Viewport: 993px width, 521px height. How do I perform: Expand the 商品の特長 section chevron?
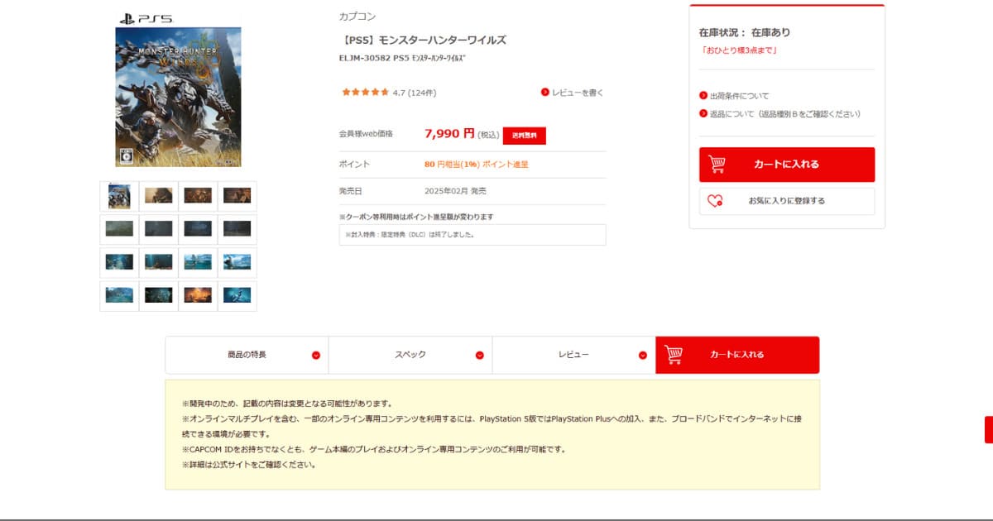coord(316,356)
